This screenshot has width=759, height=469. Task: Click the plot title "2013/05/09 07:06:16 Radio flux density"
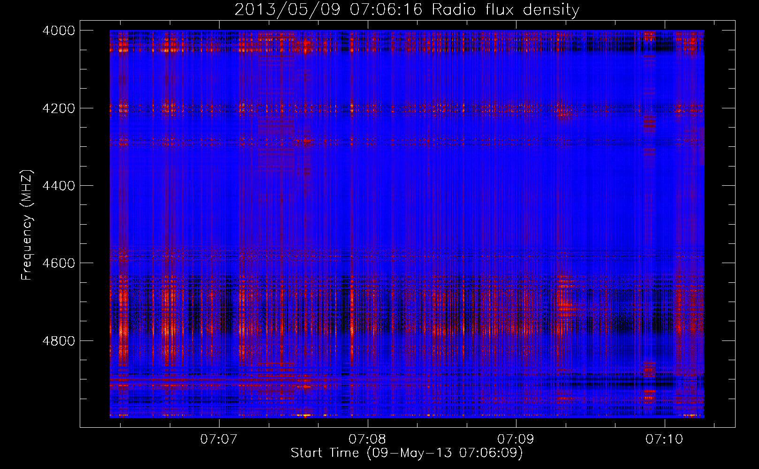tap(407, 10)
